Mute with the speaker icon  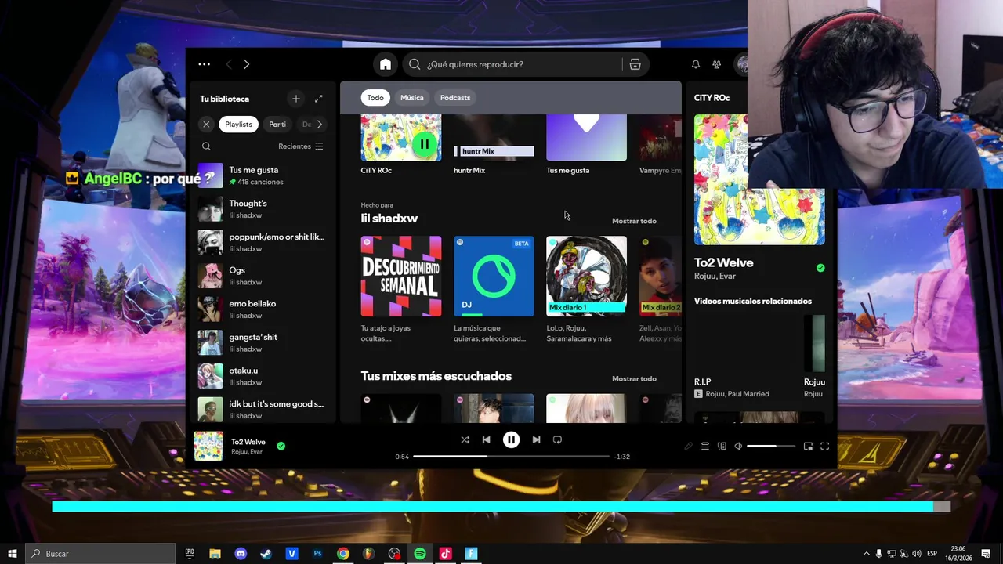pyautogui.click(x=738, y=446)
